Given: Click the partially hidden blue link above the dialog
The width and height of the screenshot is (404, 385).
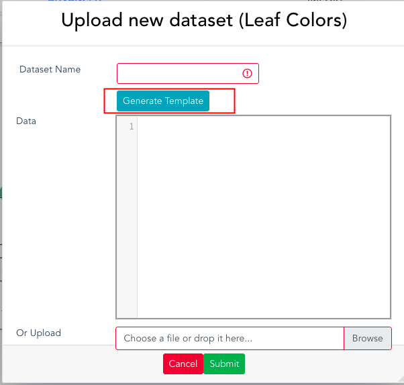Looking at the screenshot, I should (x=74, y=1).
